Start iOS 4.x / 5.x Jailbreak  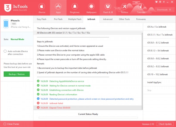[x=159, y=27]
